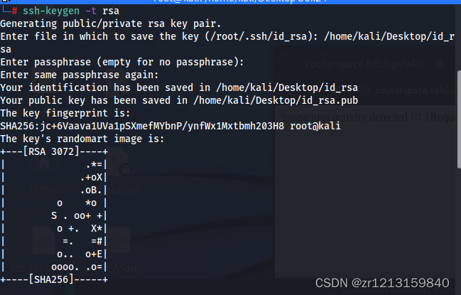Screen dimensions: 461x295
Task: Click the SHA256 key fingerprint string
Action: pos(142,126)
